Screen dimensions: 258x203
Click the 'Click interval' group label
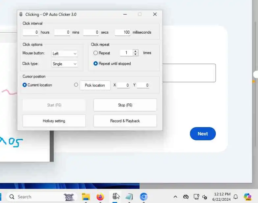click(x=32, y=23)
